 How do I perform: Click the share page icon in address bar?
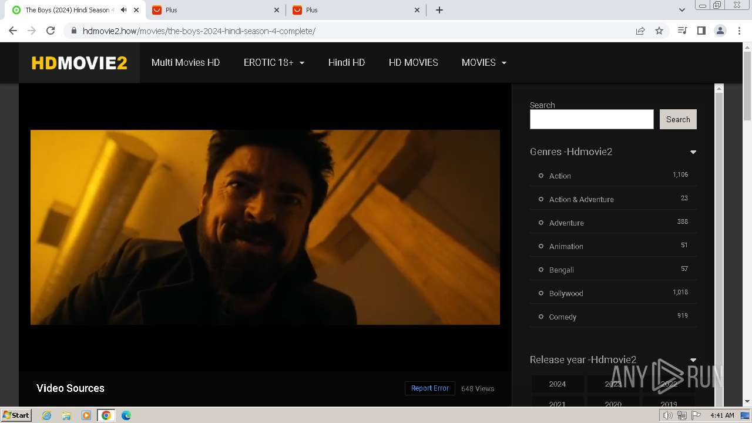coord(640,31)
